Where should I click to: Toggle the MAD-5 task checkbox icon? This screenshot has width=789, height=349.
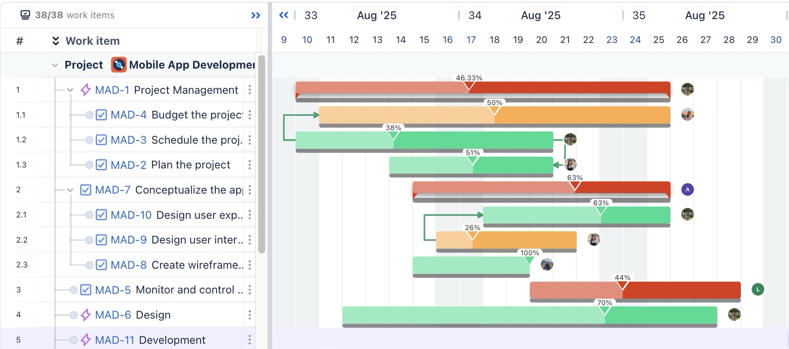pyautogui.click(x=85, y=290)
